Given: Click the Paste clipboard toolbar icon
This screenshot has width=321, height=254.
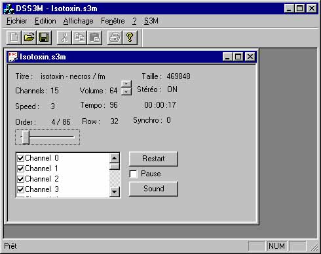Looking at the screenshot, I should tap(94, 37).
